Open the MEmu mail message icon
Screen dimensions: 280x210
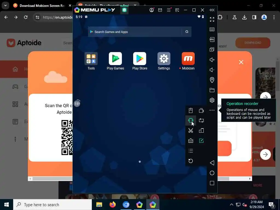click(160, 10)
